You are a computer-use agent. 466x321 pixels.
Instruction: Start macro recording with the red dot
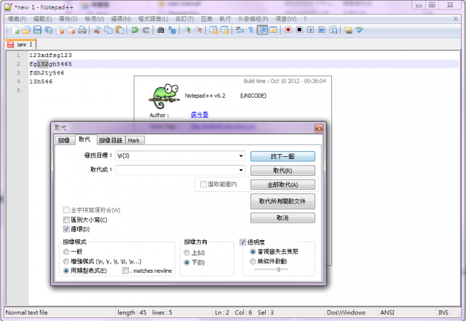[288, 30]
